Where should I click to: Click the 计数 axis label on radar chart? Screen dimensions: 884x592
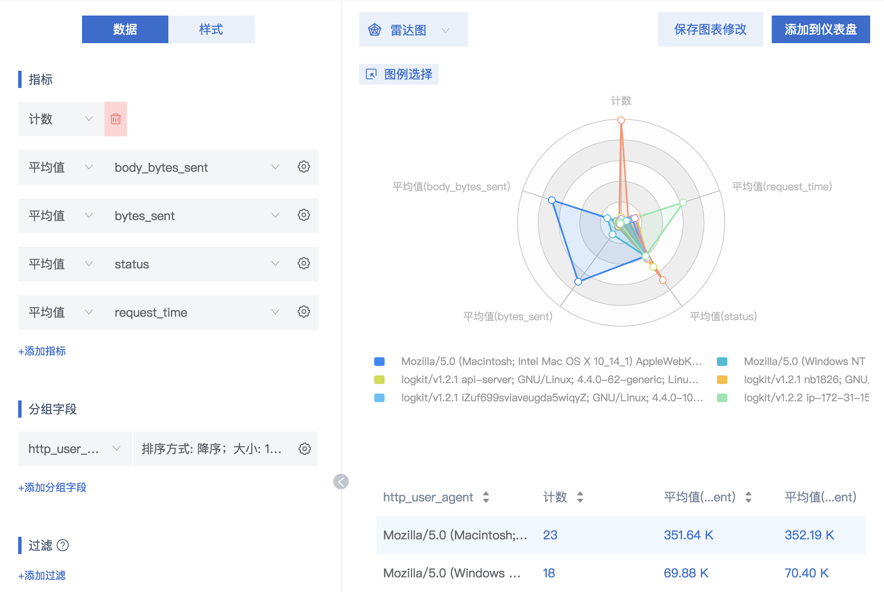[621, 101]
